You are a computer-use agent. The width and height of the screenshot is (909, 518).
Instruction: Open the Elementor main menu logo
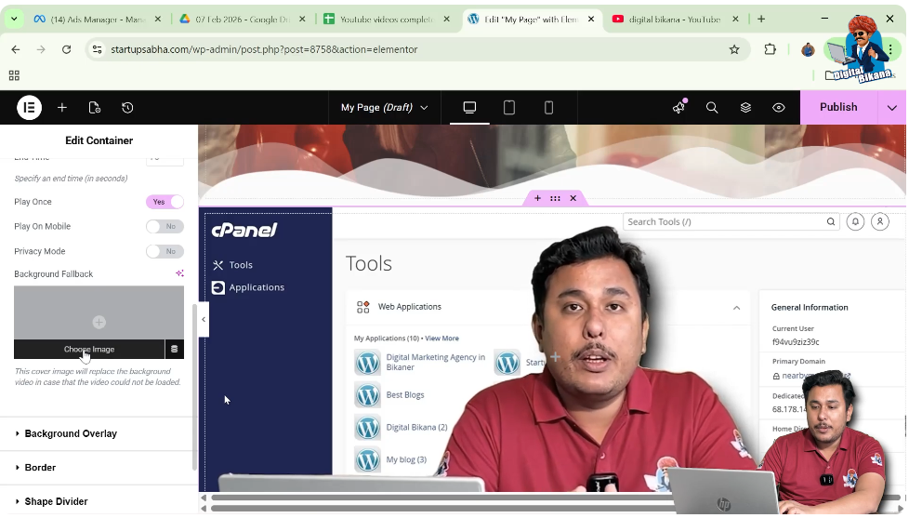[x=29, y=108]
